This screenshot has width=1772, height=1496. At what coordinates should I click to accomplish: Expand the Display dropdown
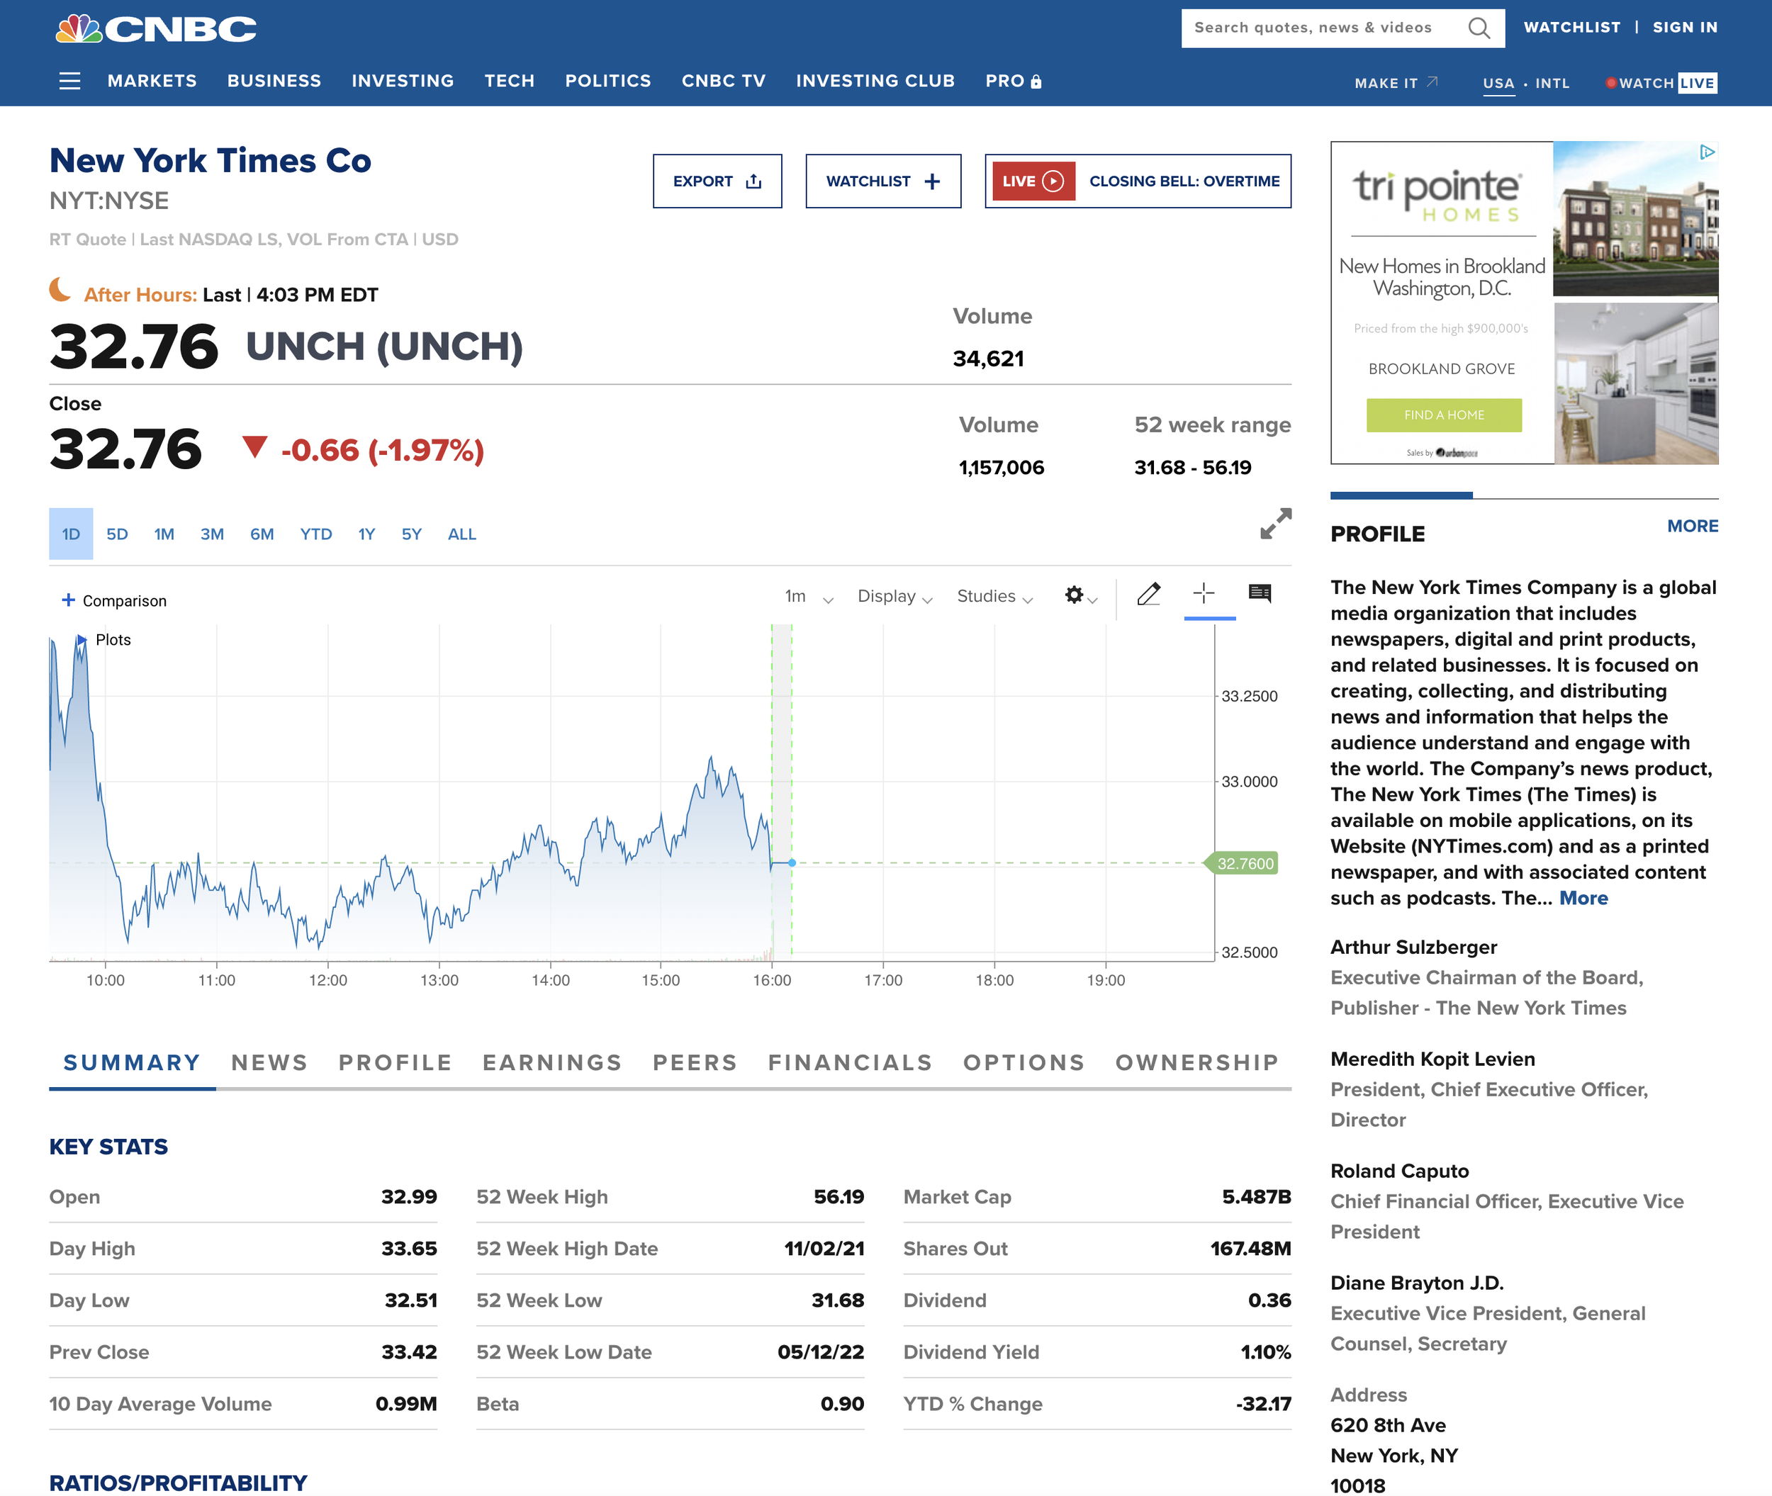894,597
